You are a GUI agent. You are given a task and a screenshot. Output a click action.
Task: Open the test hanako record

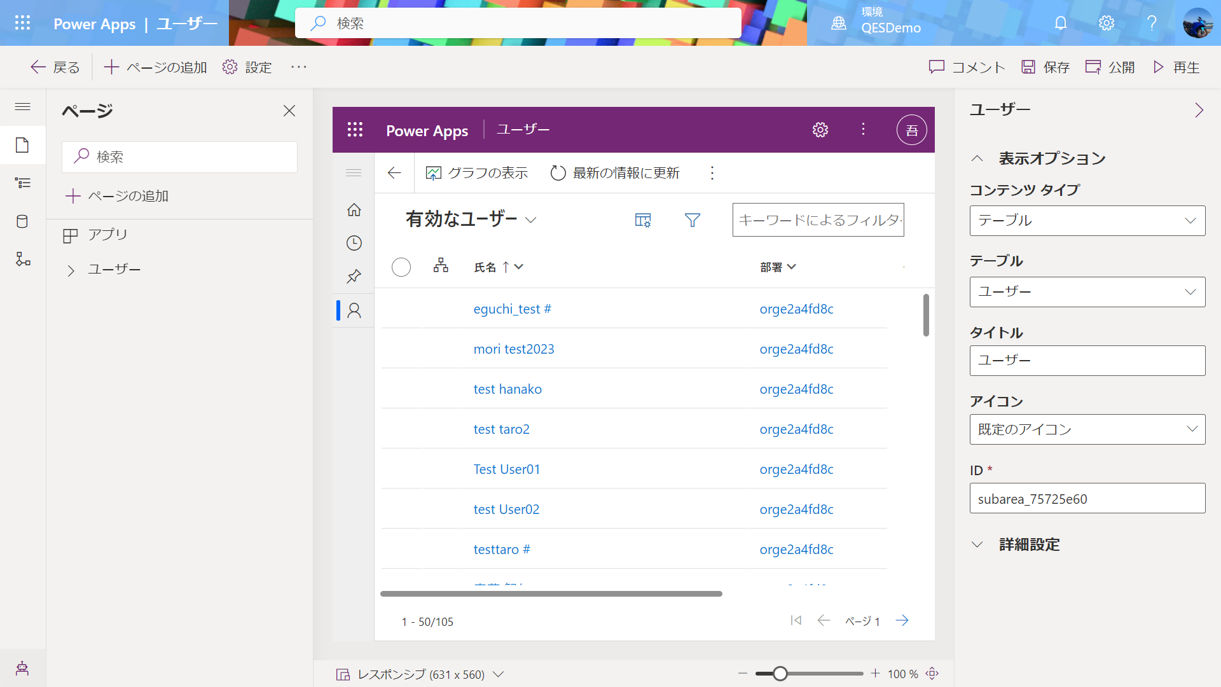point(507,389)
